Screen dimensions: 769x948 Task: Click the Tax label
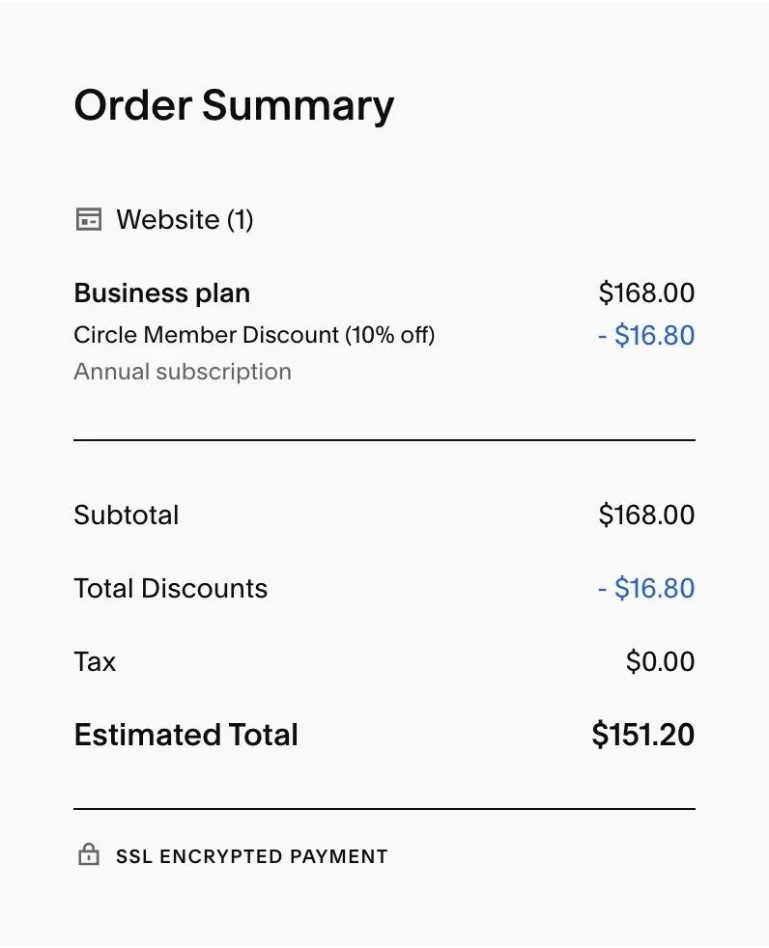(x=95, y=661)
